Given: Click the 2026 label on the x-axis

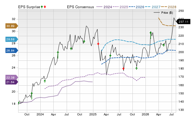Looking at the screenshot, I should (145, 114).
